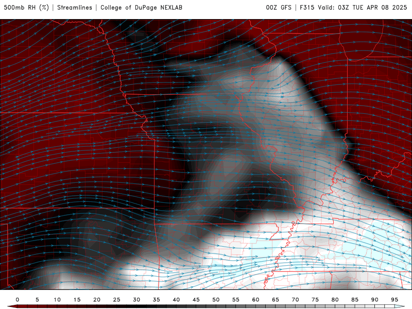Click the '30' value on the color scale
This screenshot has height=309, width=412.
coord(136,300)
